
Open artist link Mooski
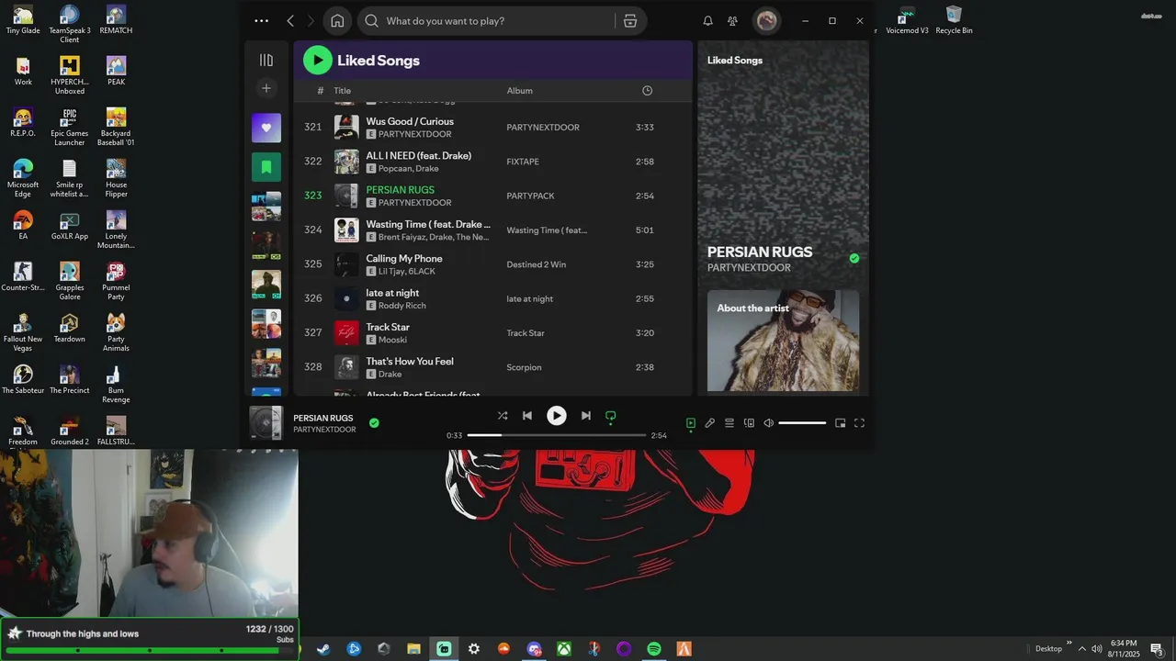click(x=392, y=340)
